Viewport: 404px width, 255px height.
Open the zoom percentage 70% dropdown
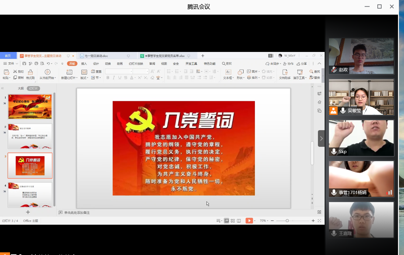point(264,221)
